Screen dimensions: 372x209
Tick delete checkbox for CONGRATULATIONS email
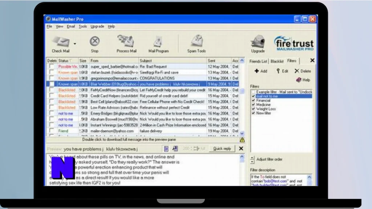click(x=52, y=78)
